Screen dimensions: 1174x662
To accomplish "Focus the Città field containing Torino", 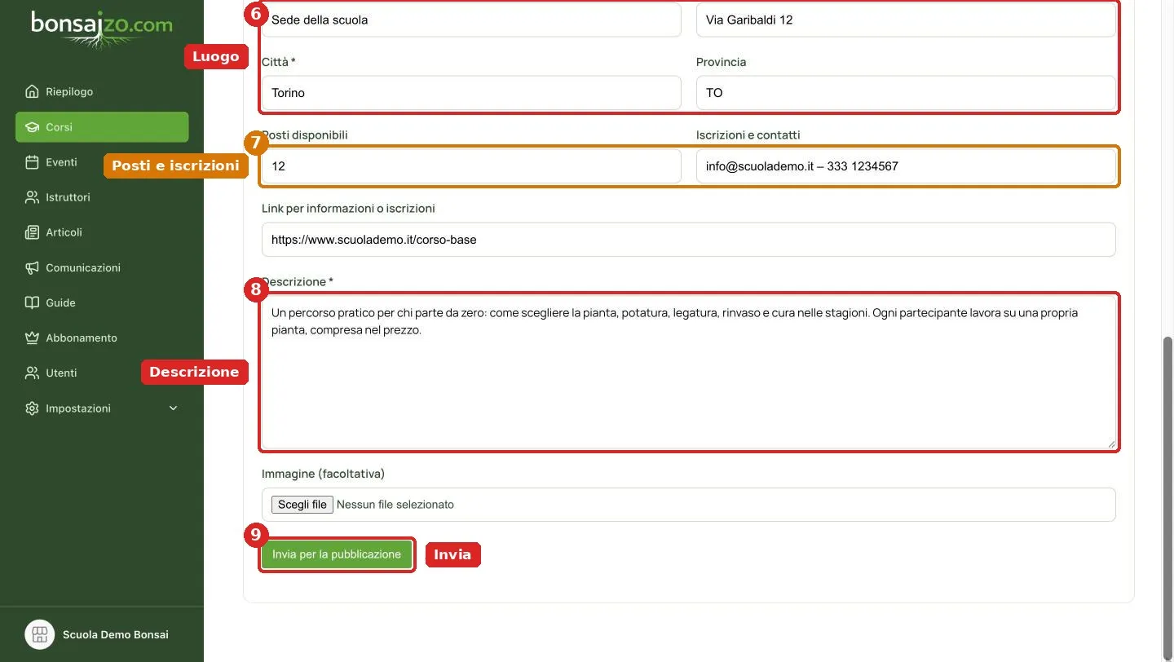I will [471, 93].
